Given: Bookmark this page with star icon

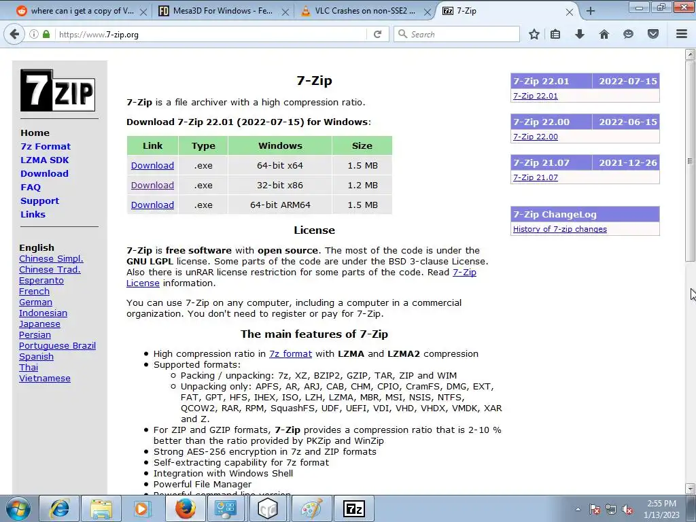Looking at the screenshot, I should pyautogui.click(x=534, y=34).
